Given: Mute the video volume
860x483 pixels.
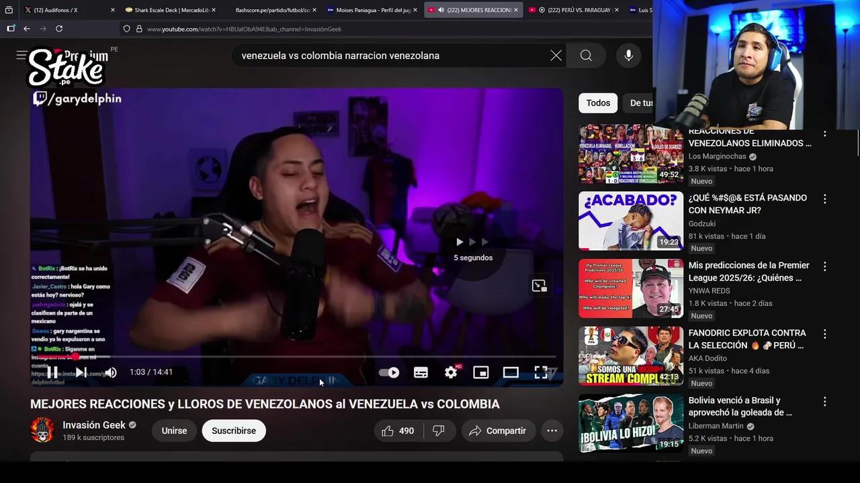Looking at the screenshot, I should click(x=111, y=372).
